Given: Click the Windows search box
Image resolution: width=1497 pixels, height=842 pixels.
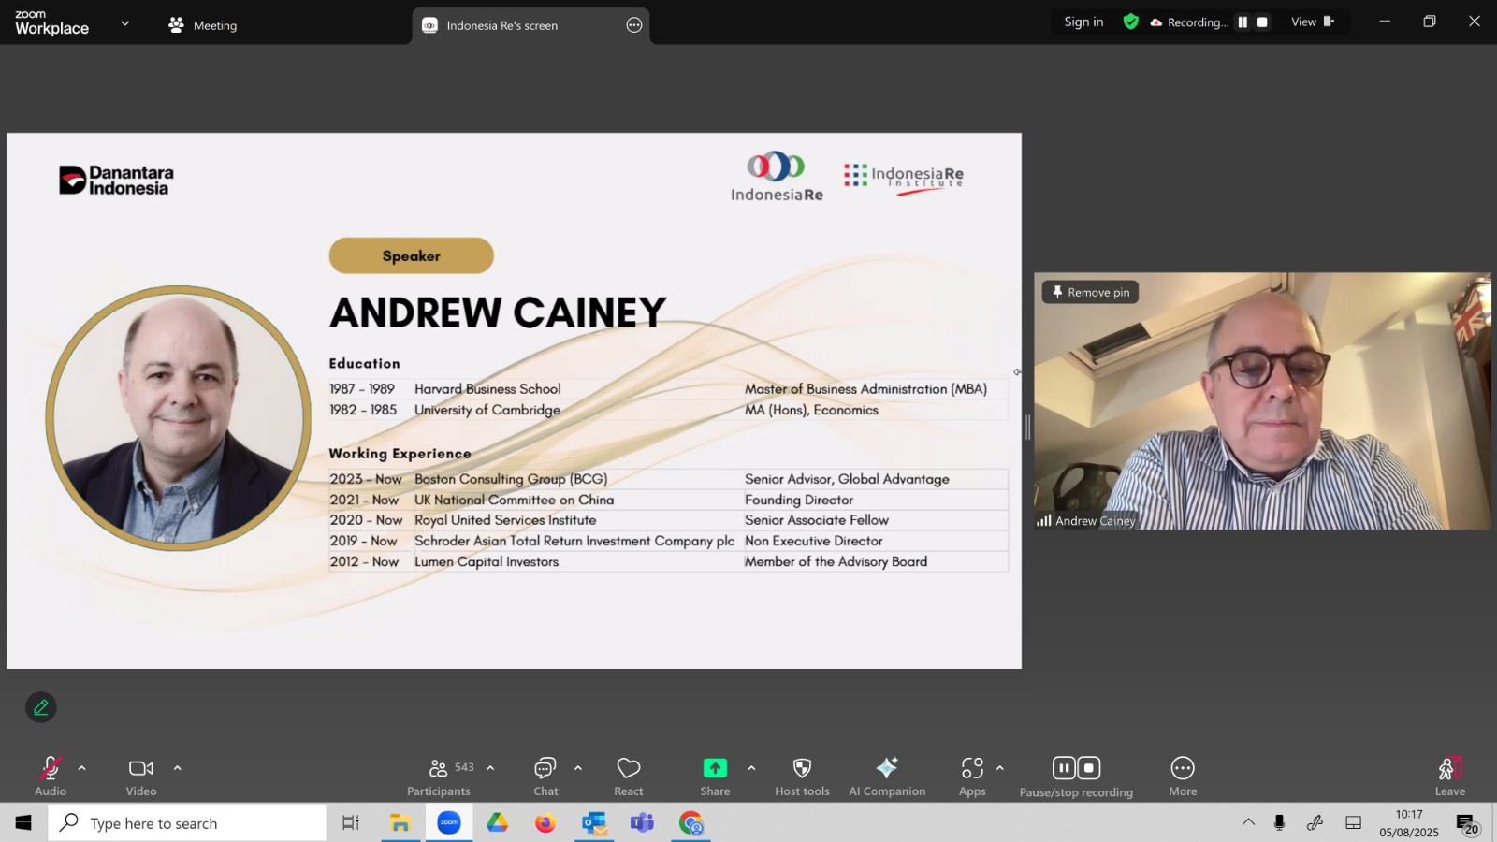Looking at the screenshot, I should [187, 823].
